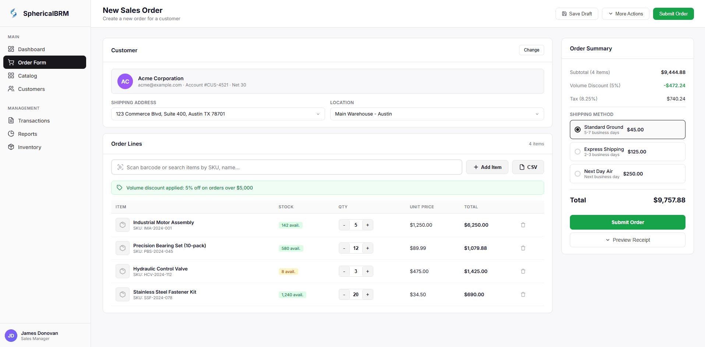Open Transactions under Management
The height and width of the screenshot is (347, 705).
[34, 120]
